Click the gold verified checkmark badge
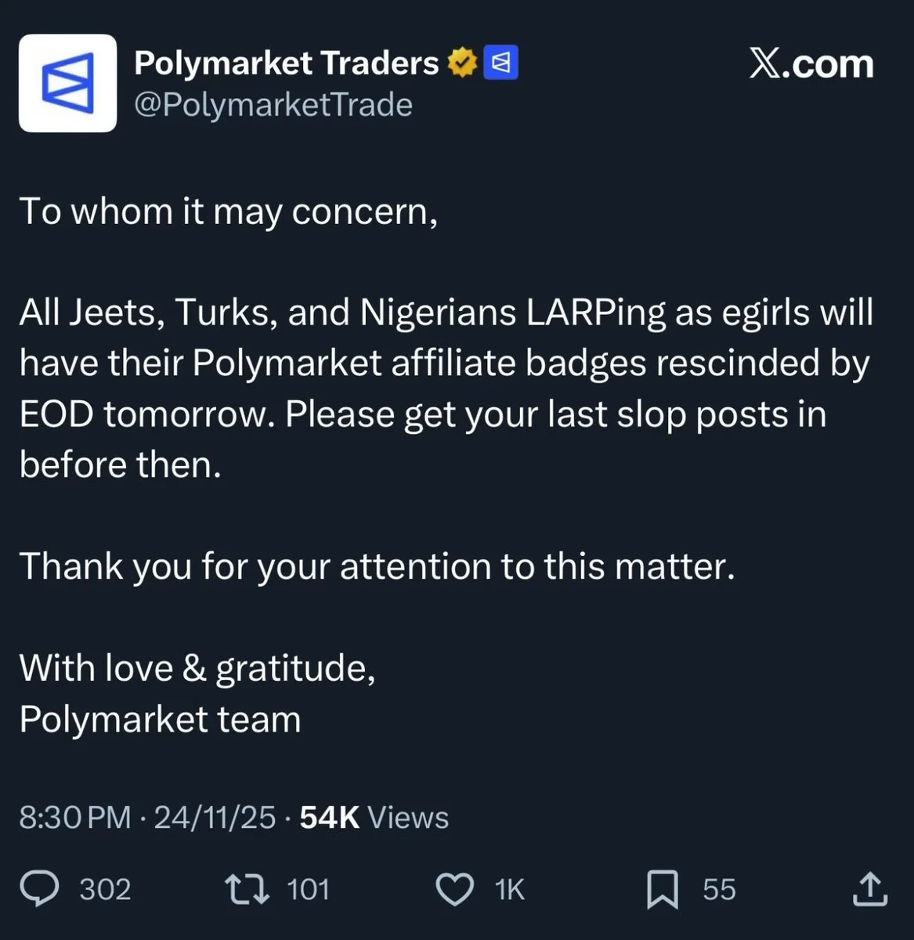Screen dimensions: 914x940 [x=462, y=63]
